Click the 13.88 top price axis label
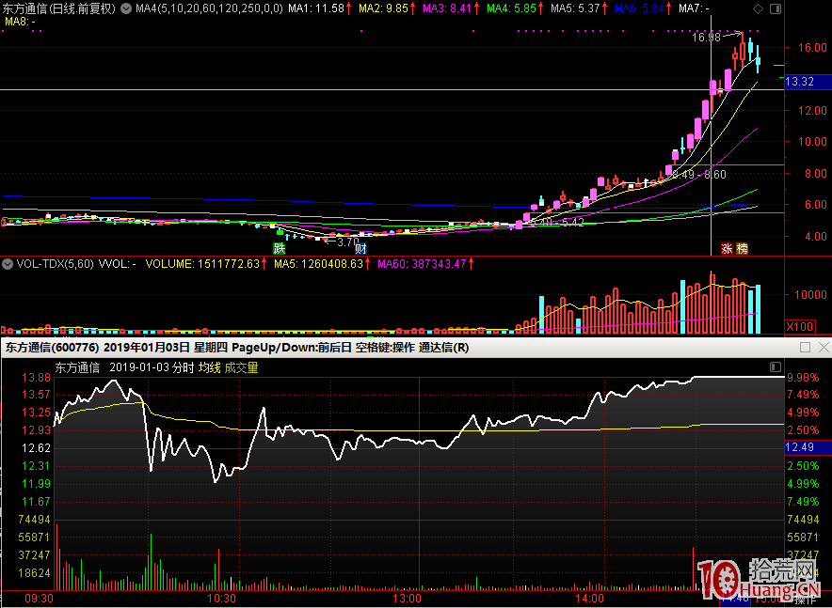 pyautogui.click(x=36, y=377)
